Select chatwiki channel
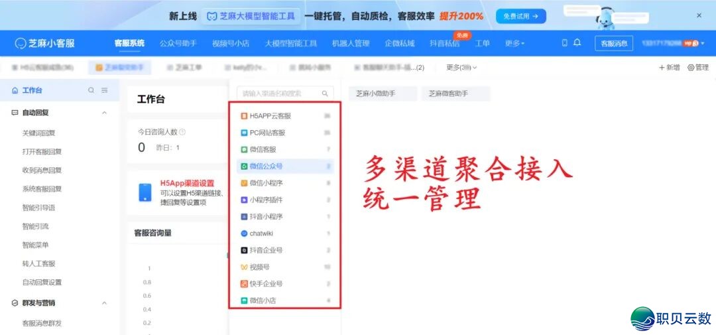This screenshot has width=716, height=335. click(x=285, y=234)
